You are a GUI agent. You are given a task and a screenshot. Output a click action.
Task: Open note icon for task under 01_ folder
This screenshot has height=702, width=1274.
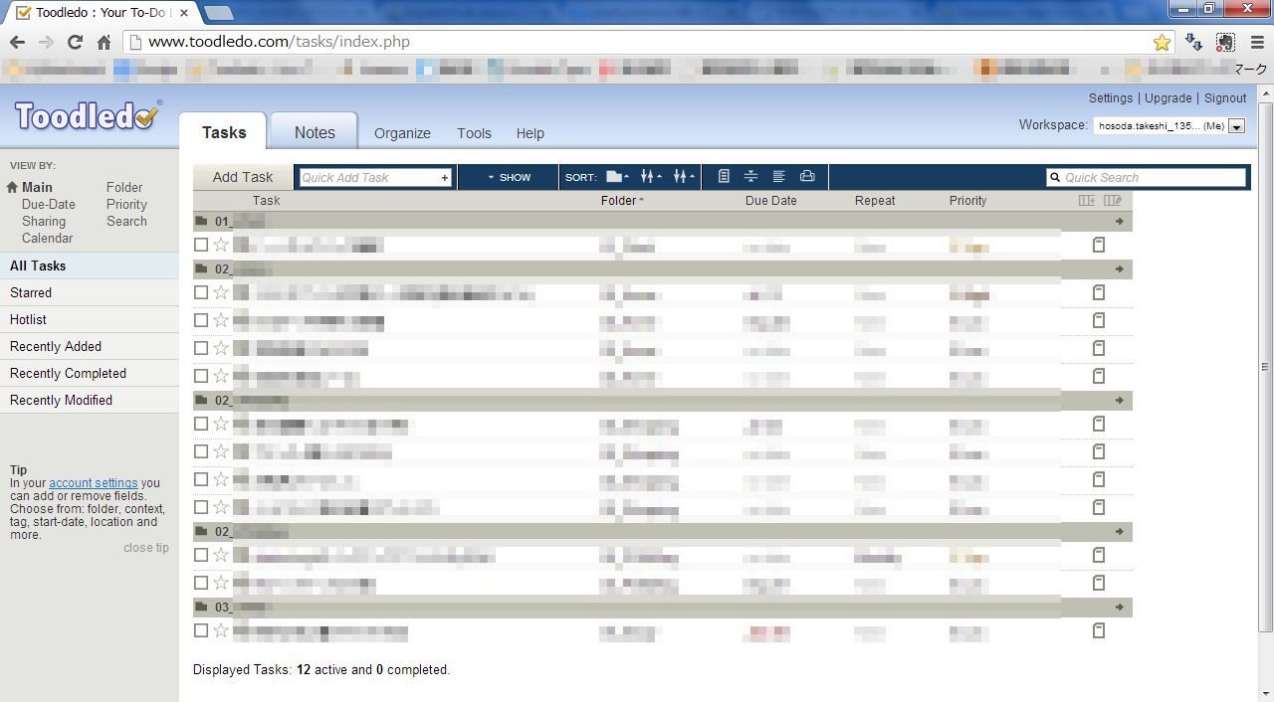point(1099,245)
